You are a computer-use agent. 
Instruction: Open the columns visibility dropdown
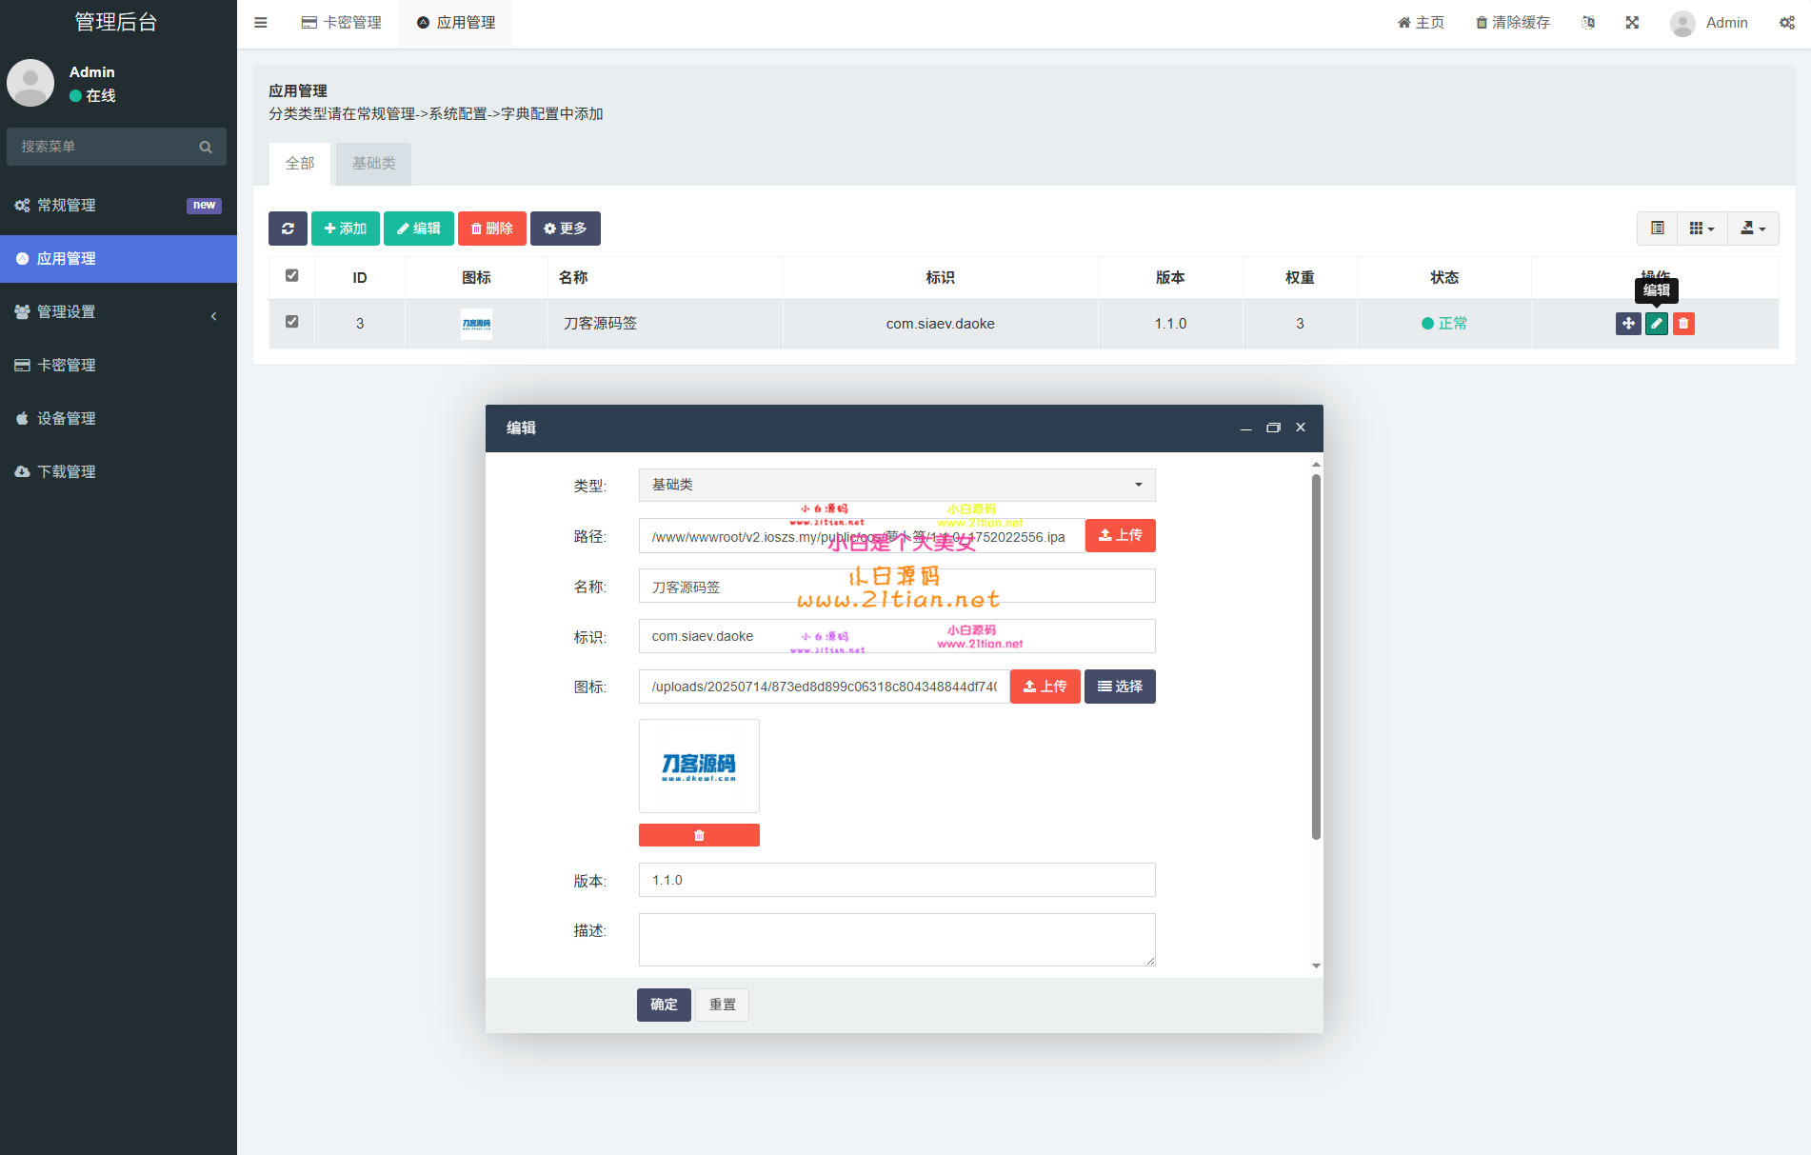[1702, 229]
